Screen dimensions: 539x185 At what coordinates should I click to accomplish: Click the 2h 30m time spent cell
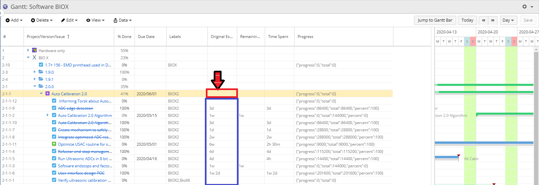[279, 144]
